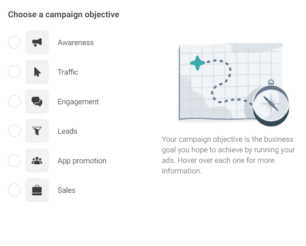Viewport: 306px width, 246px height.
Task: Click the cursor arrow Traffic icon
Action: click(37, 72)
